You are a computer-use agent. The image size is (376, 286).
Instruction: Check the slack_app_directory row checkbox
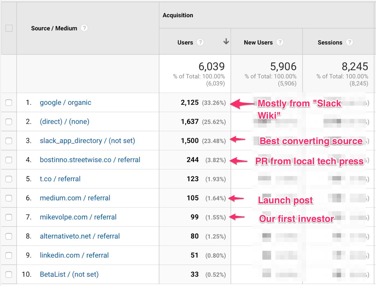pos(9,141)
